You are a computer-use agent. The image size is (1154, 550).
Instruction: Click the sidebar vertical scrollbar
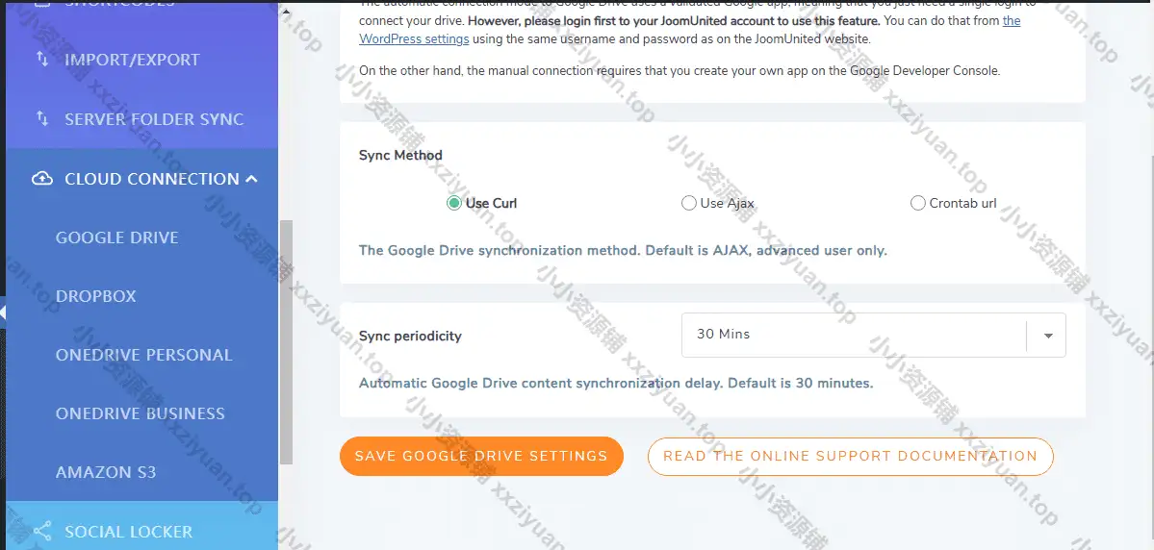click(286, 341)
